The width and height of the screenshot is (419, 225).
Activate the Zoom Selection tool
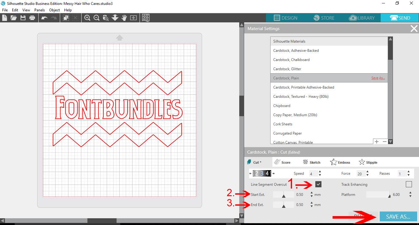[x=106, y=18]
